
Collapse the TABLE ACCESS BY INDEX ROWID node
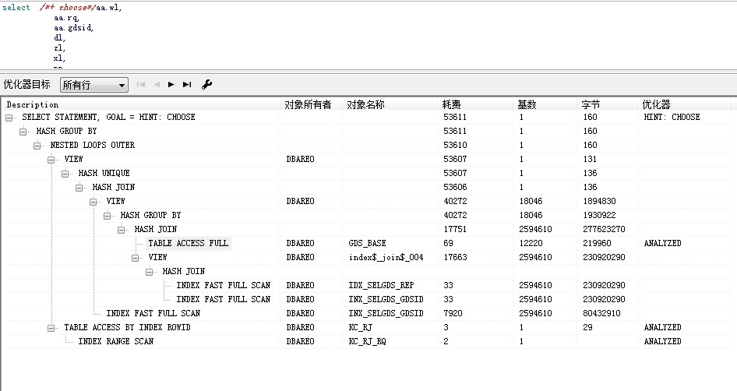coord(51,328)
